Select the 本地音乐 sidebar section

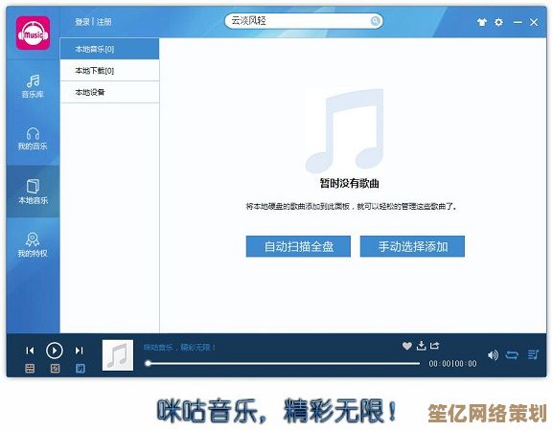point(33,192)
